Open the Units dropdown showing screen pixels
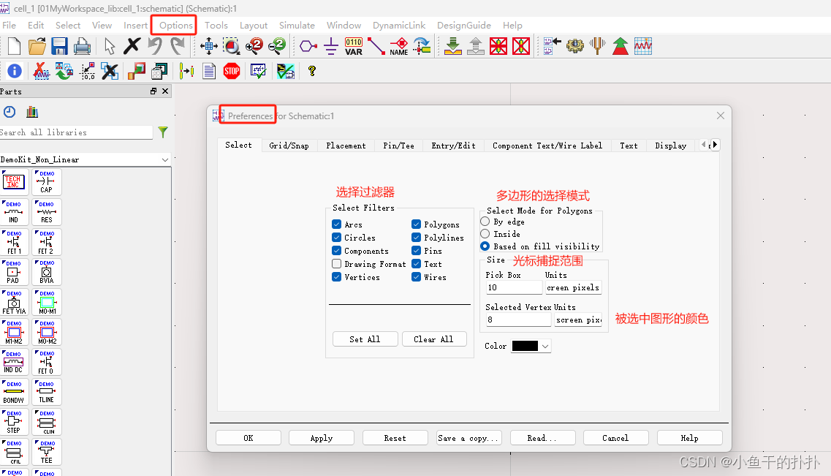 (572, 287)
